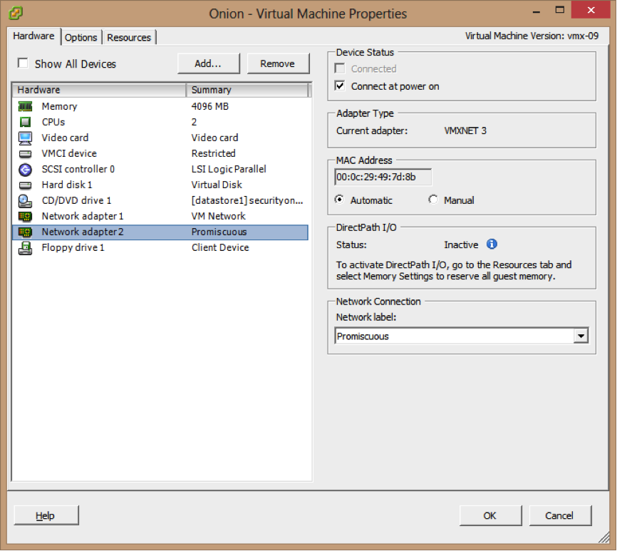Viewport: 617px width, 551px height.
Task: Open the Network label dropdown
Action: [x=581, y=336]
